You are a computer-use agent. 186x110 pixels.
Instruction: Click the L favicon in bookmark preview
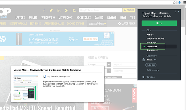tap(44, 76)
